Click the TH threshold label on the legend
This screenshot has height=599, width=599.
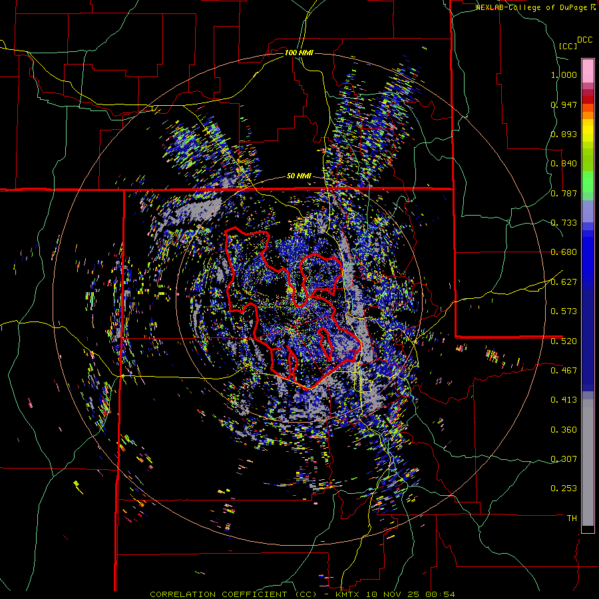[x=572, y=518]
